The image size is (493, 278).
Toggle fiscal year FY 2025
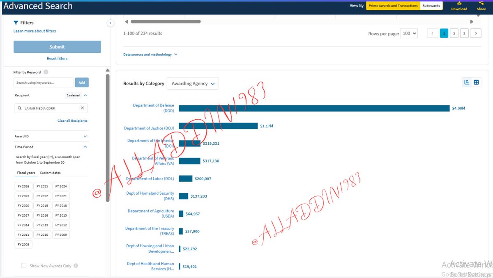[x=42, y=186]
